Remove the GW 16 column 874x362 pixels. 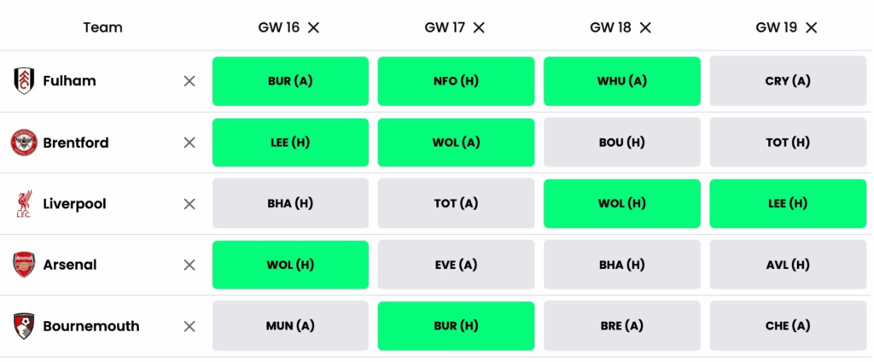(x=314, y=27)
